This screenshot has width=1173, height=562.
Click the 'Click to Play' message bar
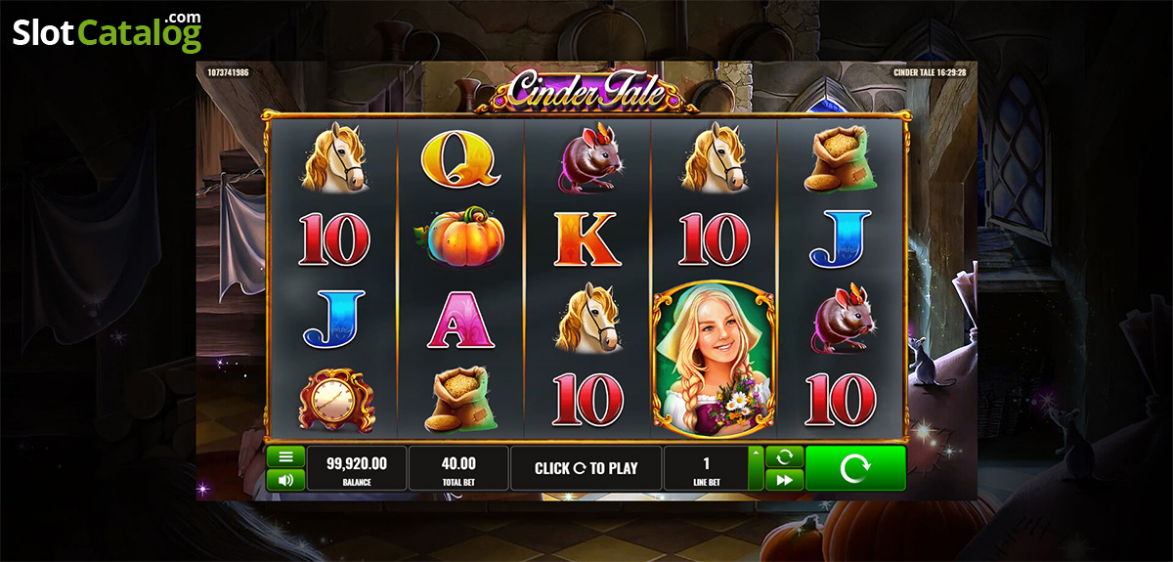pyautogui.click(x=586, y=468)
